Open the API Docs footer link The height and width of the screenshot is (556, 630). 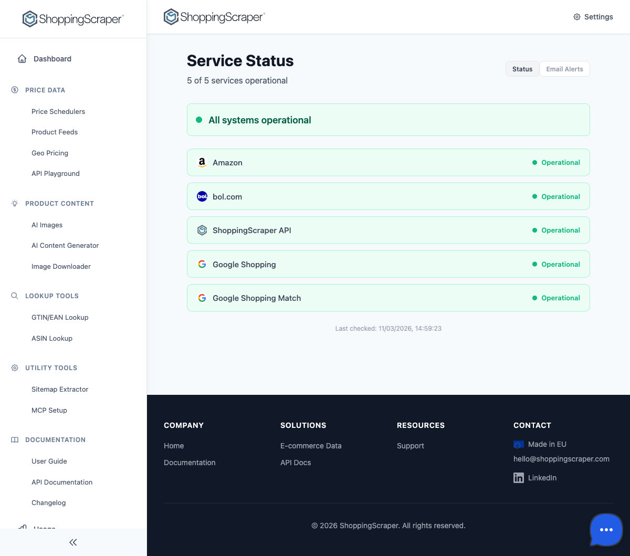click(296, 463)
